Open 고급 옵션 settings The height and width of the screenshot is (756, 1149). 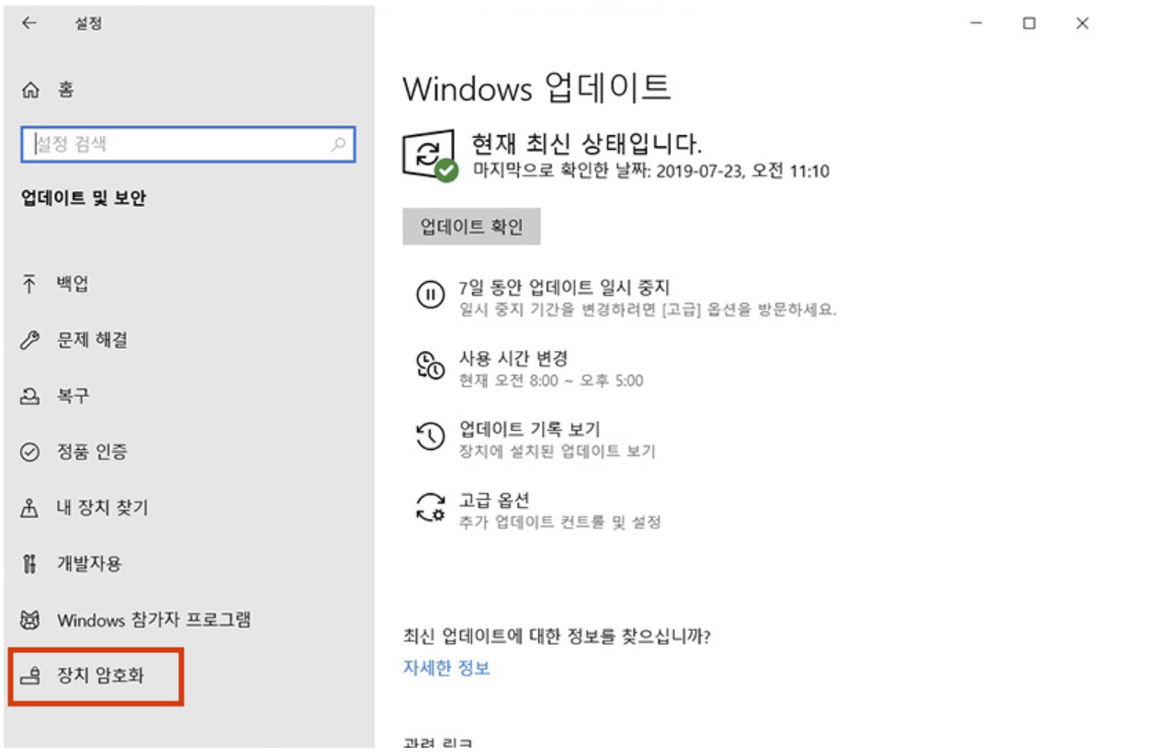click(494, 500)
